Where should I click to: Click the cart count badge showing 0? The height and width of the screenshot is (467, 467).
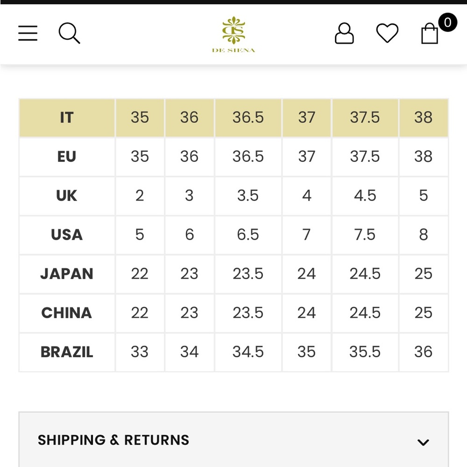[x=447, y=22]
